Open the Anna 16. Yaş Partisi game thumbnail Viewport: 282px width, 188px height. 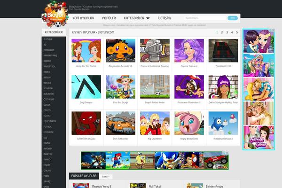coord(86,51)
